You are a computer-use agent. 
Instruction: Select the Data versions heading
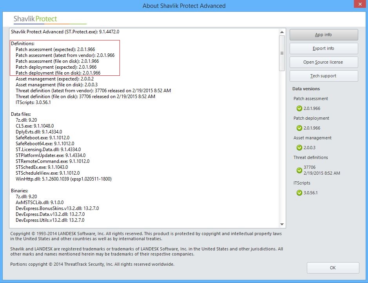[306, 89]
